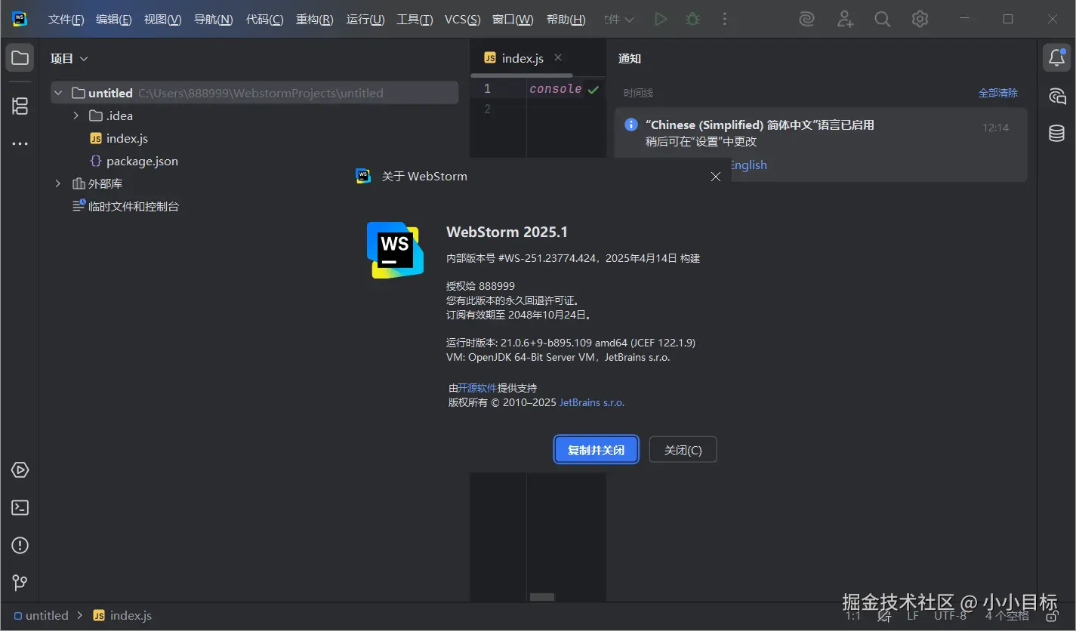
Task: Open Code With Me person-plus icon
Action: coord(845,20)
